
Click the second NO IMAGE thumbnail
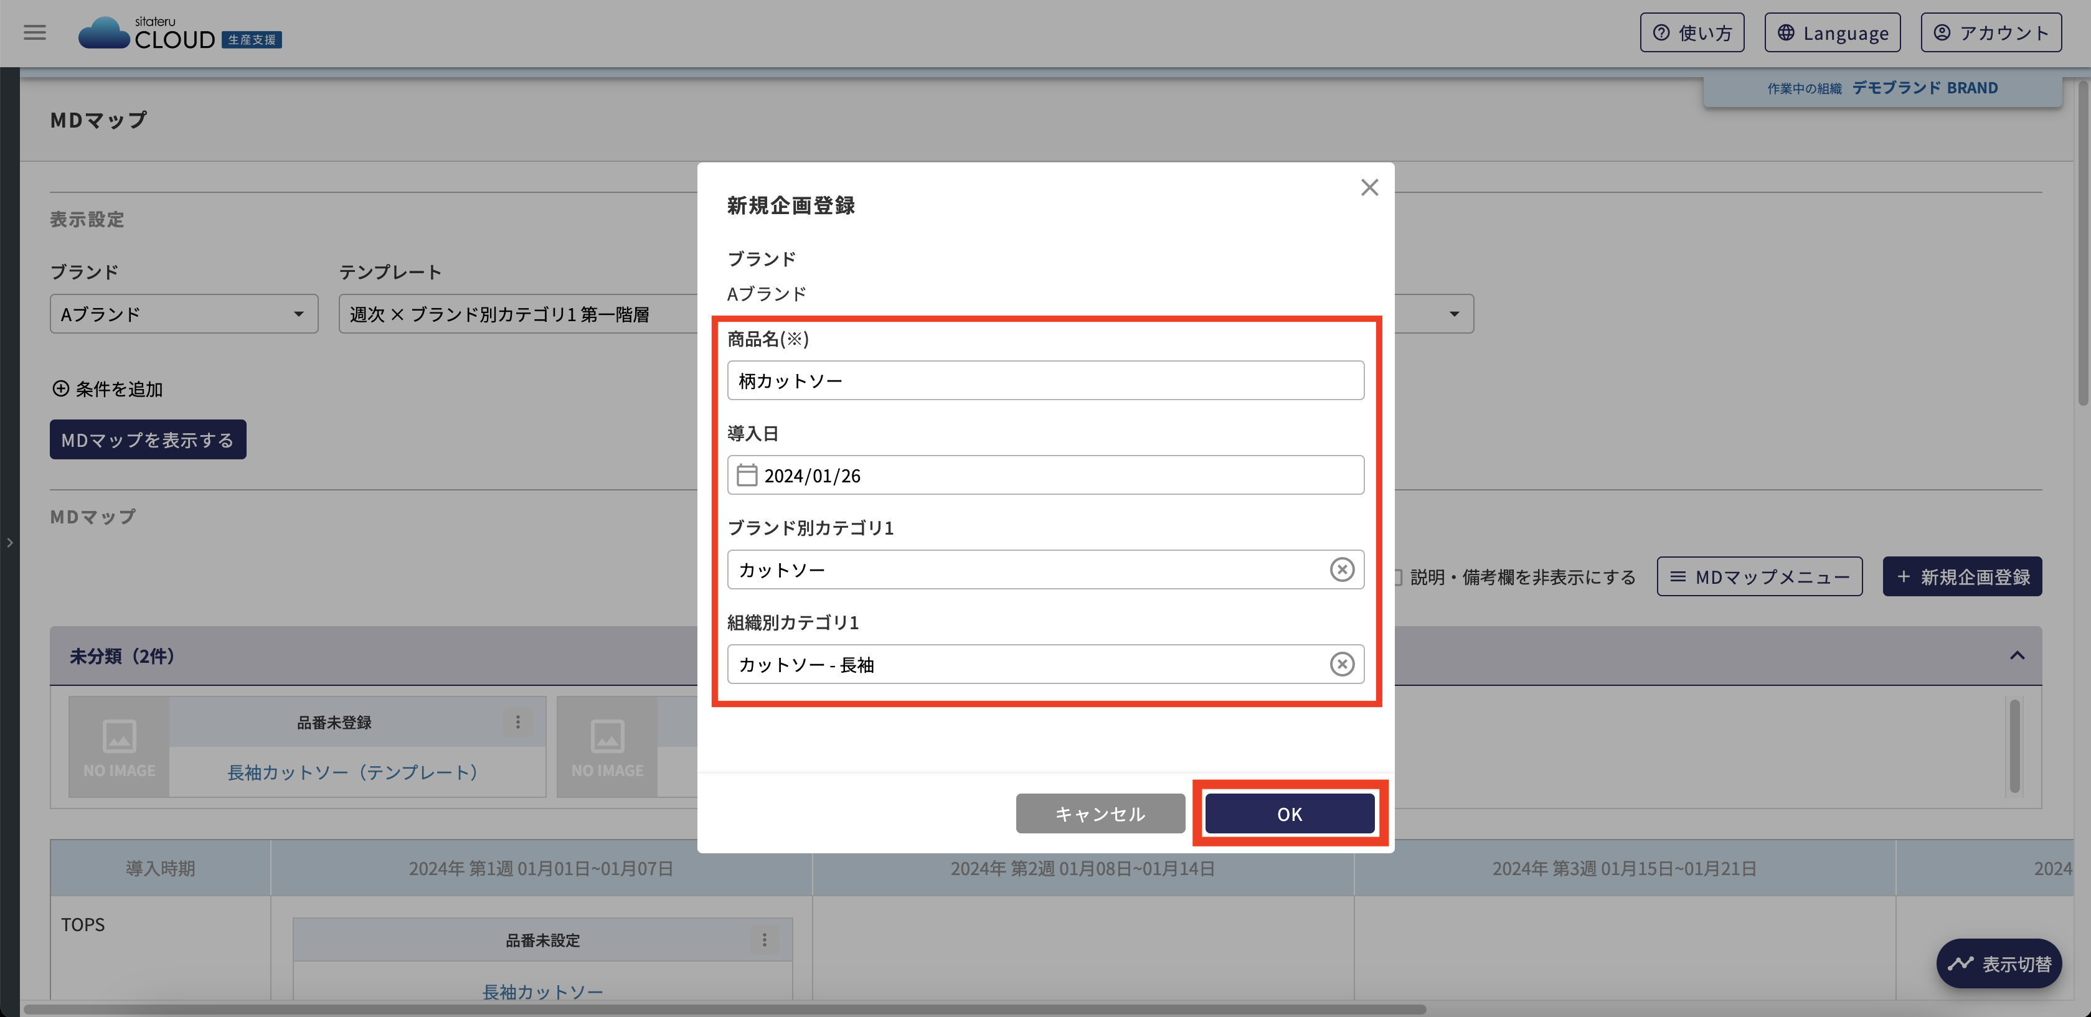pos(607,747)
